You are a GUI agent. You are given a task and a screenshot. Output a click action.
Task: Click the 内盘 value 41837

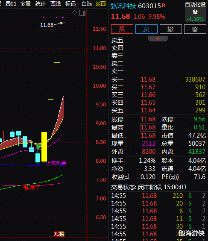pyautogui.click(x=197, y=152)
